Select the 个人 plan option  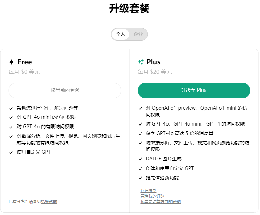click(120, 34)
